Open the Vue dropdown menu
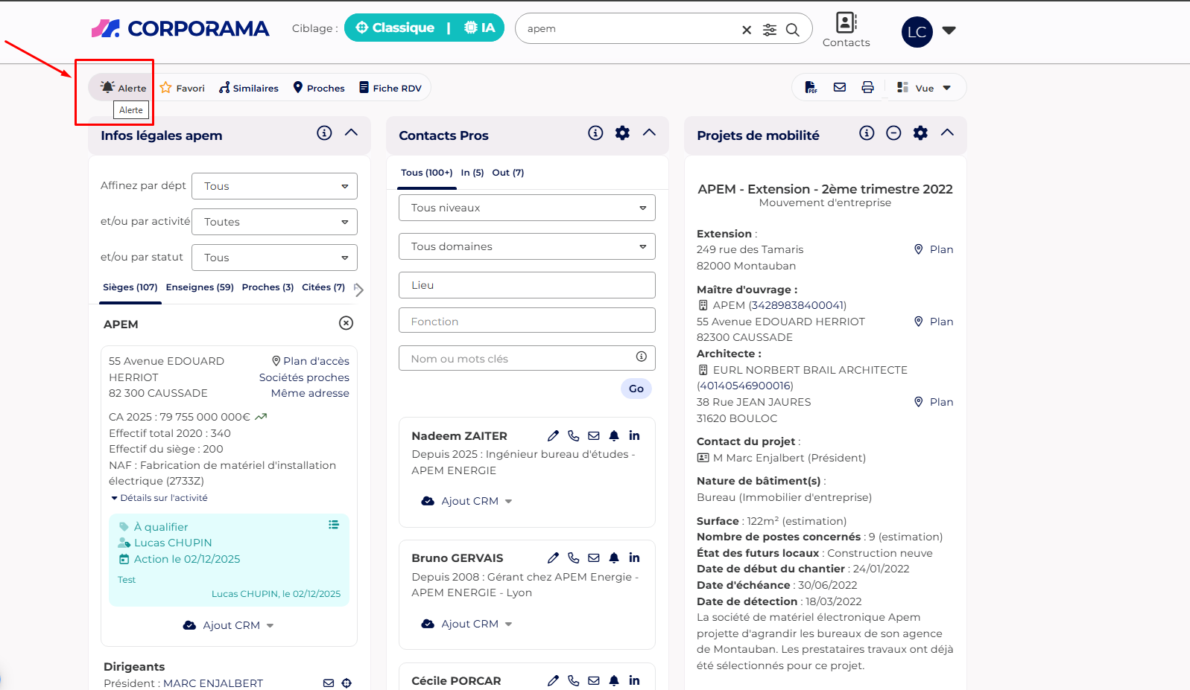The height and width of the screenshot is (690, 1190). 924,88
